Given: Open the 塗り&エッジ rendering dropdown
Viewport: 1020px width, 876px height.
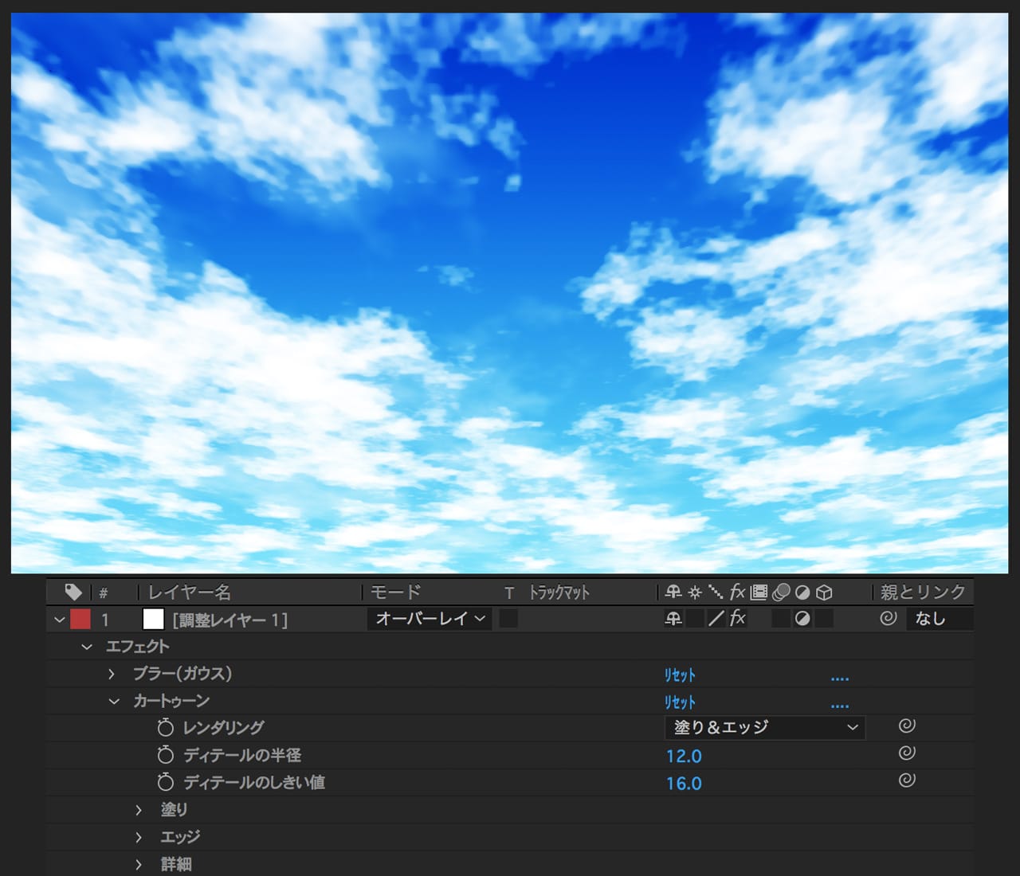Looking at the screenshot, I should [x=764, y=727].
